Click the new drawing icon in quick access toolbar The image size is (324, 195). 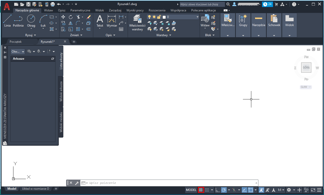pyautogui.click(x=16, y=4)
